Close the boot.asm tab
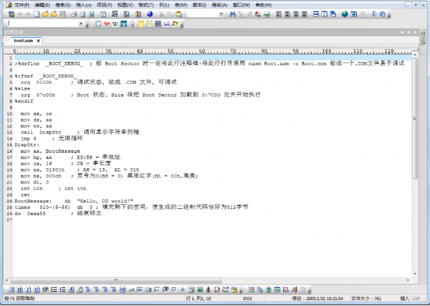 tap(39, 41)
